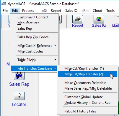Image resolution: width=119 pixels, height=116 pixels.
Task: Select Rebuild History Files
Action: click(x=87, y=111)
